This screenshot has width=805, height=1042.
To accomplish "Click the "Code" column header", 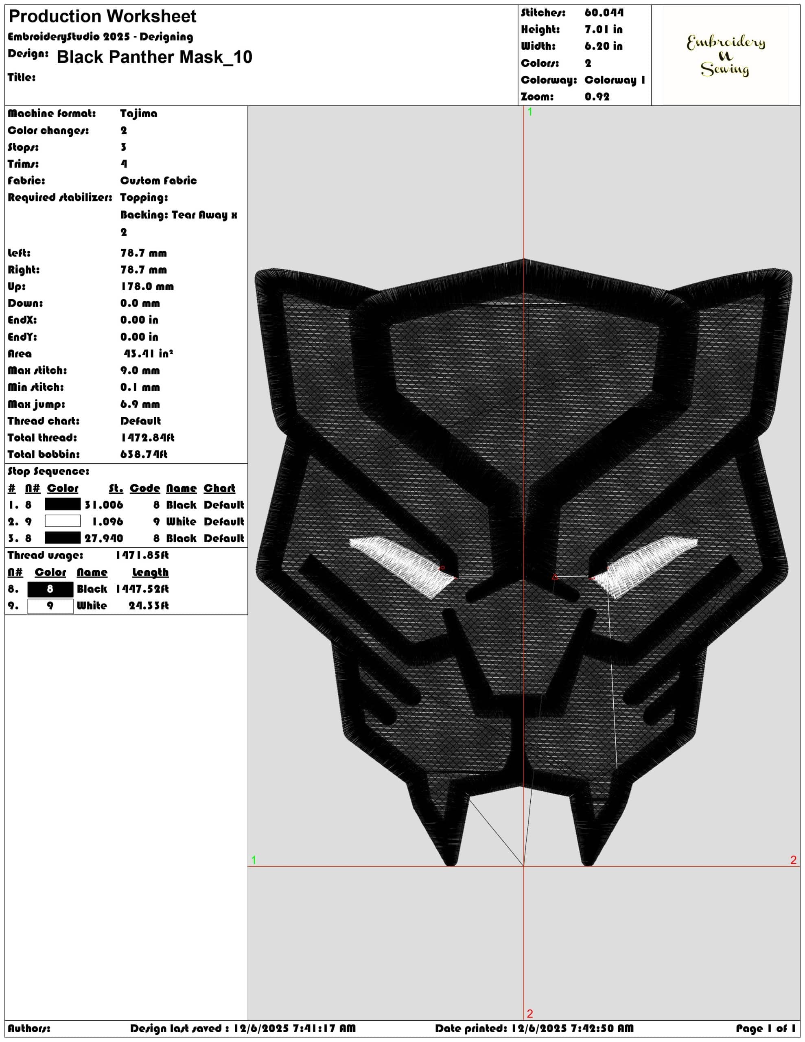I will coord(144,488).
